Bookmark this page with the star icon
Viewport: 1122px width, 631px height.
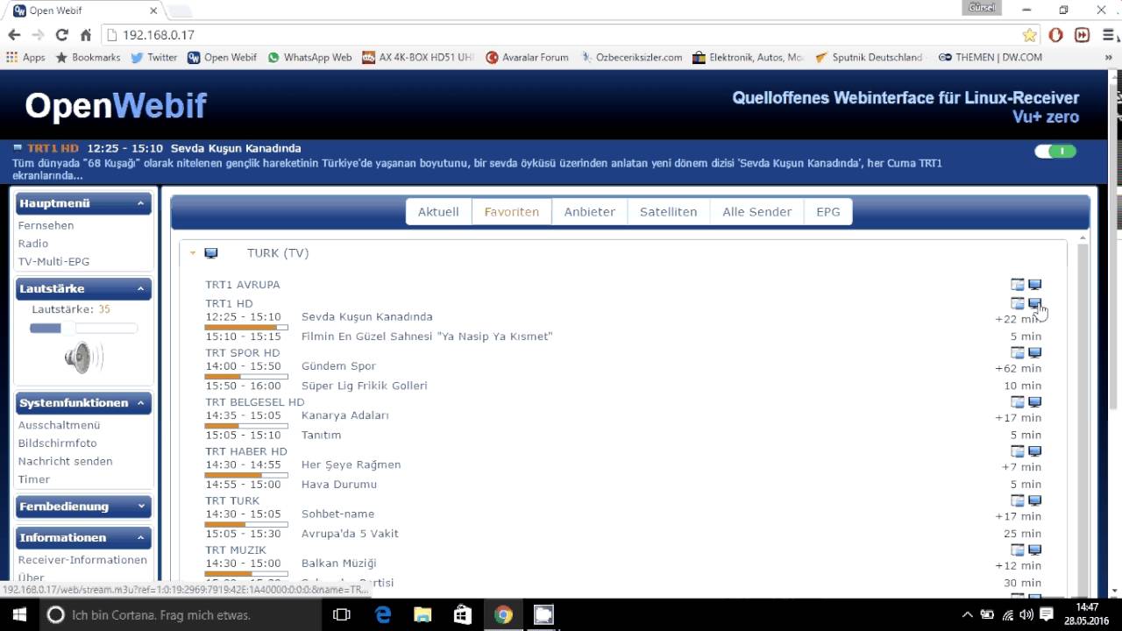click(1029, 35)
